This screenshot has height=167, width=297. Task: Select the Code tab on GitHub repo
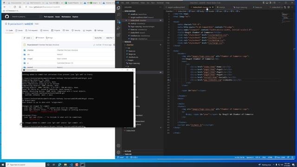pyautogui.click(x=9, y=31)
